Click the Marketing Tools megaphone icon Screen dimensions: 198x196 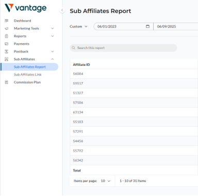tap(7, 28)
